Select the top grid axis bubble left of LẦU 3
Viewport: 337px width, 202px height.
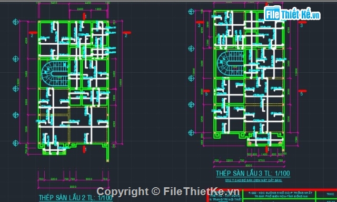point(191,12)
